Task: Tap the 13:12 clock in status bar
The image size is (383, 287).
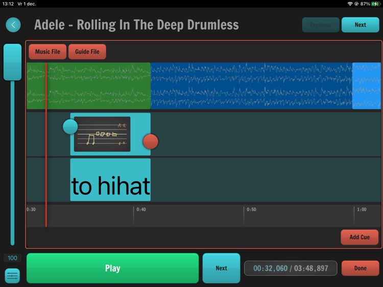Action: click(8, 4)
